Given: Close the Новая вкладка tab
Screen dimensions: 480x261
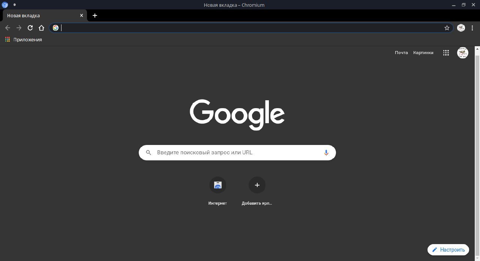Looking at the screenshot, I should point(81,15).
